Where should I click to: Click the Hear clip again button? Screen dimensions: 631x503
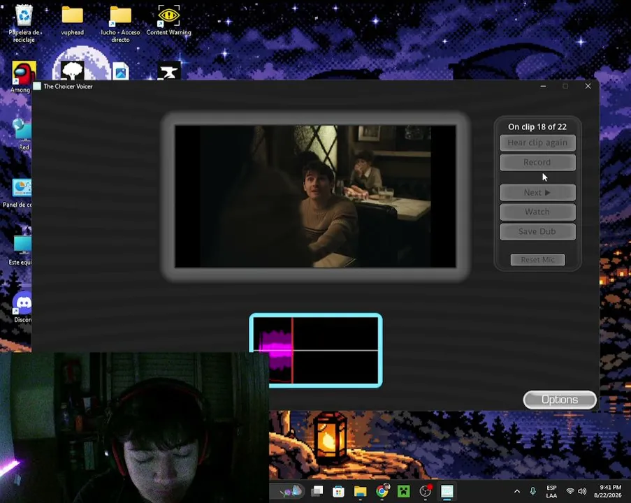[537, 143]
